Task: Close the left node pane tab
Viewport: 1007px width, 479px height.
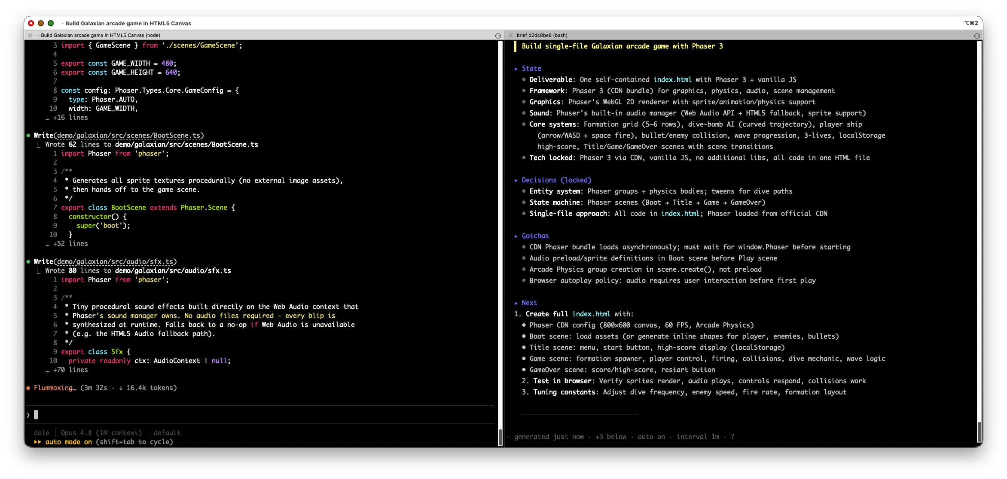Action: coord(30,35)
